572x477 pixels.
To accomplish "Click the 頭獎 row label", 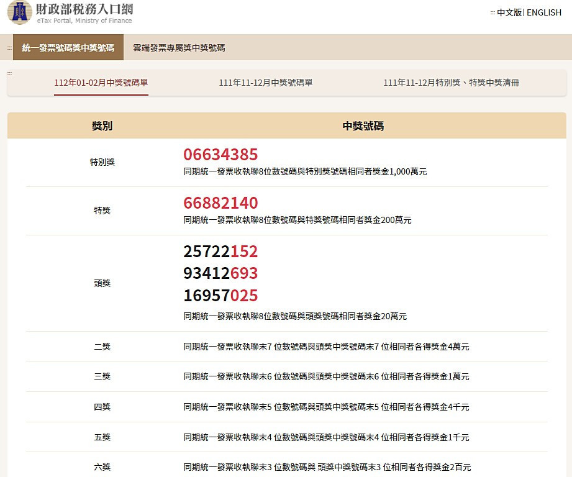I will [x=102, y=283].
